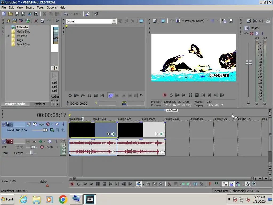This screenshot has width=273, height=205.
Task: Open the overlays grid dropdown arrow
Action: [x=217, y=21]
